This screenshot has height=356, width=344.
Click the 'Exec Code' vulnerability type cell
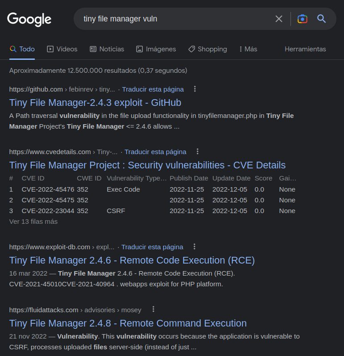point(123,189)
